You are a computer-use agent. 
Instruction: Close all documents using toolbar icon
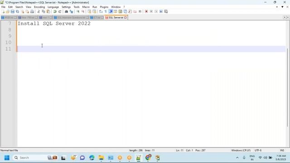point(27,11)
